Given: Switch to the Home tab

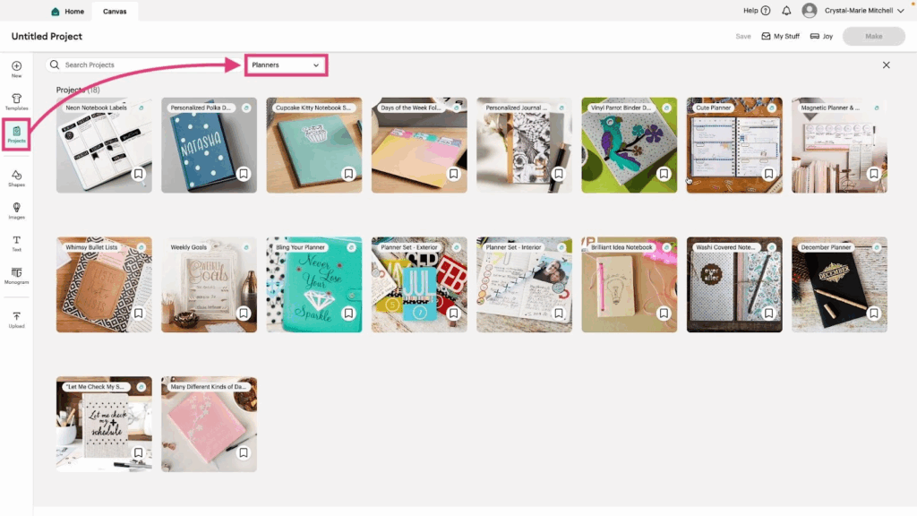Looking at the screenshot, I should coord(67,11).
